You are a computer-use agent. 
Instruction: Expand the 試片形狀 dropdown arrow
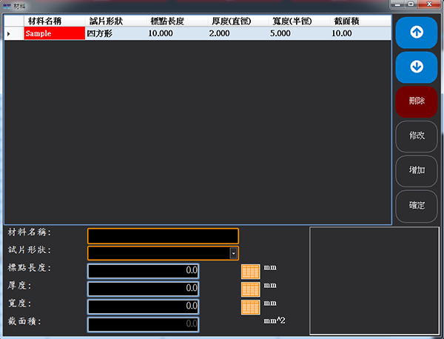pos(234,253)
